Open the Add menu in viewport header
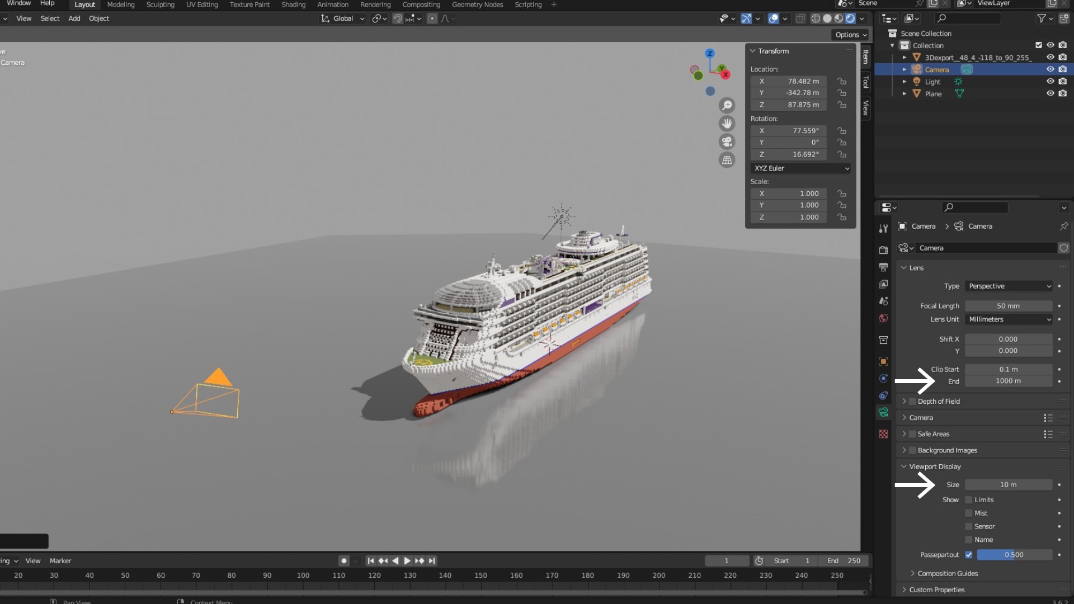The height and width of the screenshot is (604, 1074). click(x=74, y=18)
